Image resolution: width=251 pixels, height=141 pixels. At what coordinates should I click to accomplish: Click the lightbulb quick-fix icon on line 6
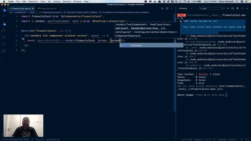23,39
